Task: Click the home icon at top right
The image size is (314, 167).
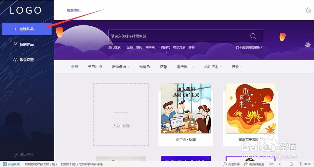Action: pos(309,10)
